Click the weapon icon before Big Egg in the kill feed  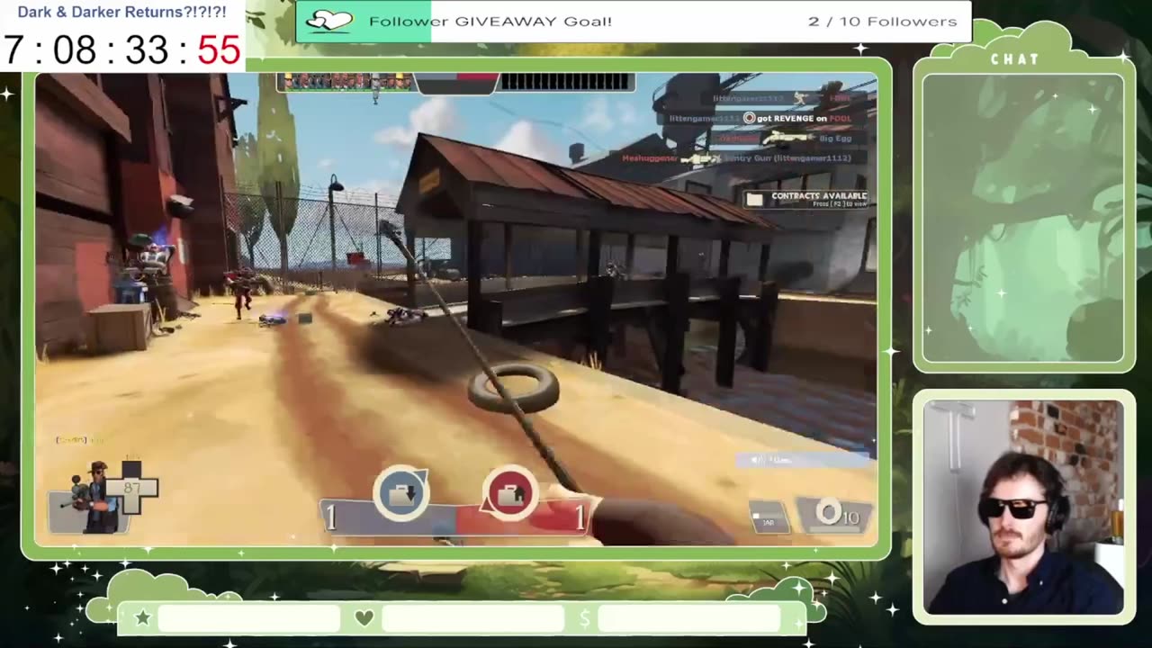point(788,138)
